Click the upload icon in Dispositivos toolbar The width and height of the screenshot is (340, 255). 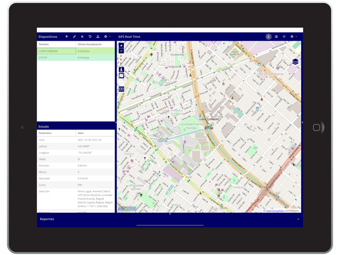tap(98, 36)
